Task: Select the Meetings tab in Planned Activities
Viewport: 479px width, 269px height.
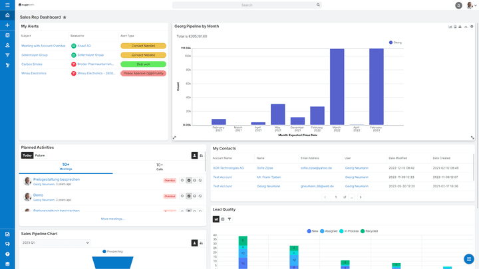Action: click(66, 166)
